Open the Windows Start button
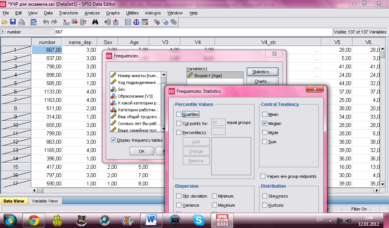This screenshot has width=389, height=228. pyautogui.click(x=10, y=220)
